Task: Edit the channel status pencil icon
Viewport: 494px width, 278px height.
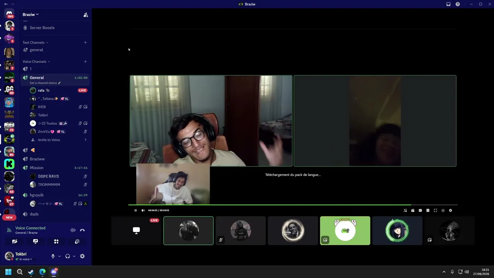Action: pos(59,83)
